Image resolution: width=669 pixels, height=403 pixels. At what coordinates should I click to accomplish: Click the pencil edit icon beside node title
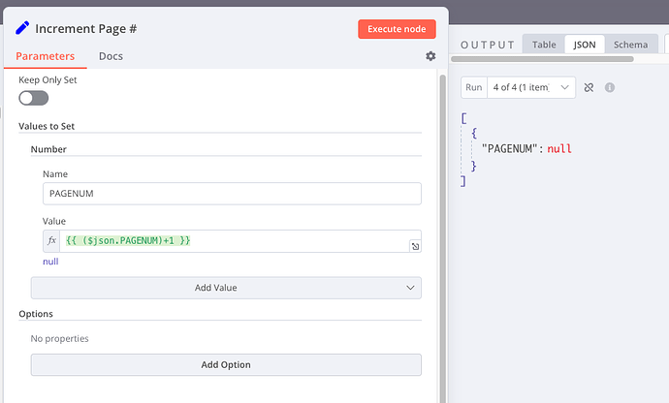[x=23, y=28]
